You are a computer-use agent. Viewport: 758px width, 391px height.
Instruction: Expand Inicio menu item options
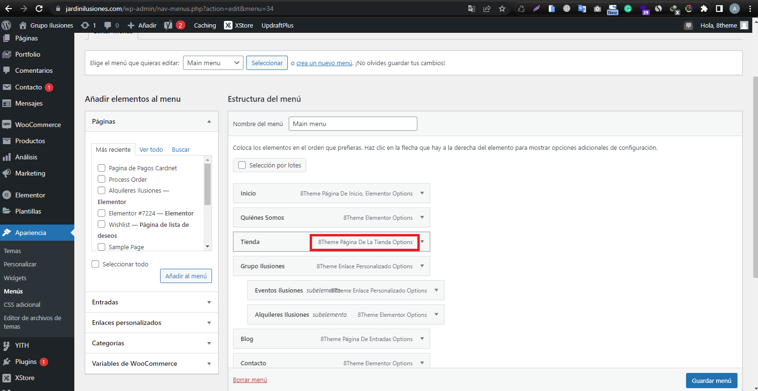pos(422,193)
